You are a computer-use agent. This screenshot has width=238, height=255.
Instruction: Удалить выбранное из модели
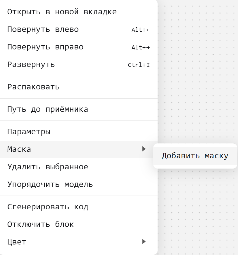point(48,167)
